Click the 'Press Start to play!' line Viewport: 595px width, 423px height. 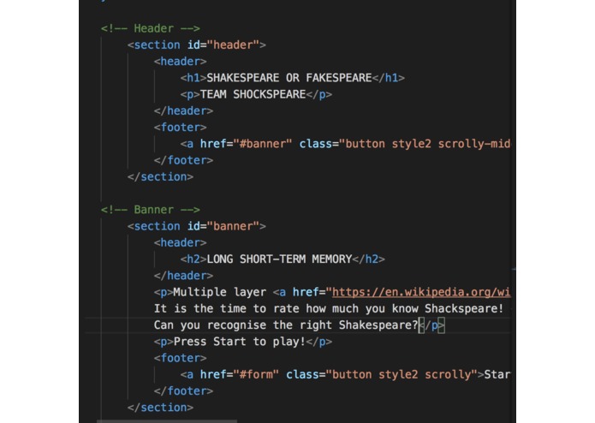click(243, 342)
